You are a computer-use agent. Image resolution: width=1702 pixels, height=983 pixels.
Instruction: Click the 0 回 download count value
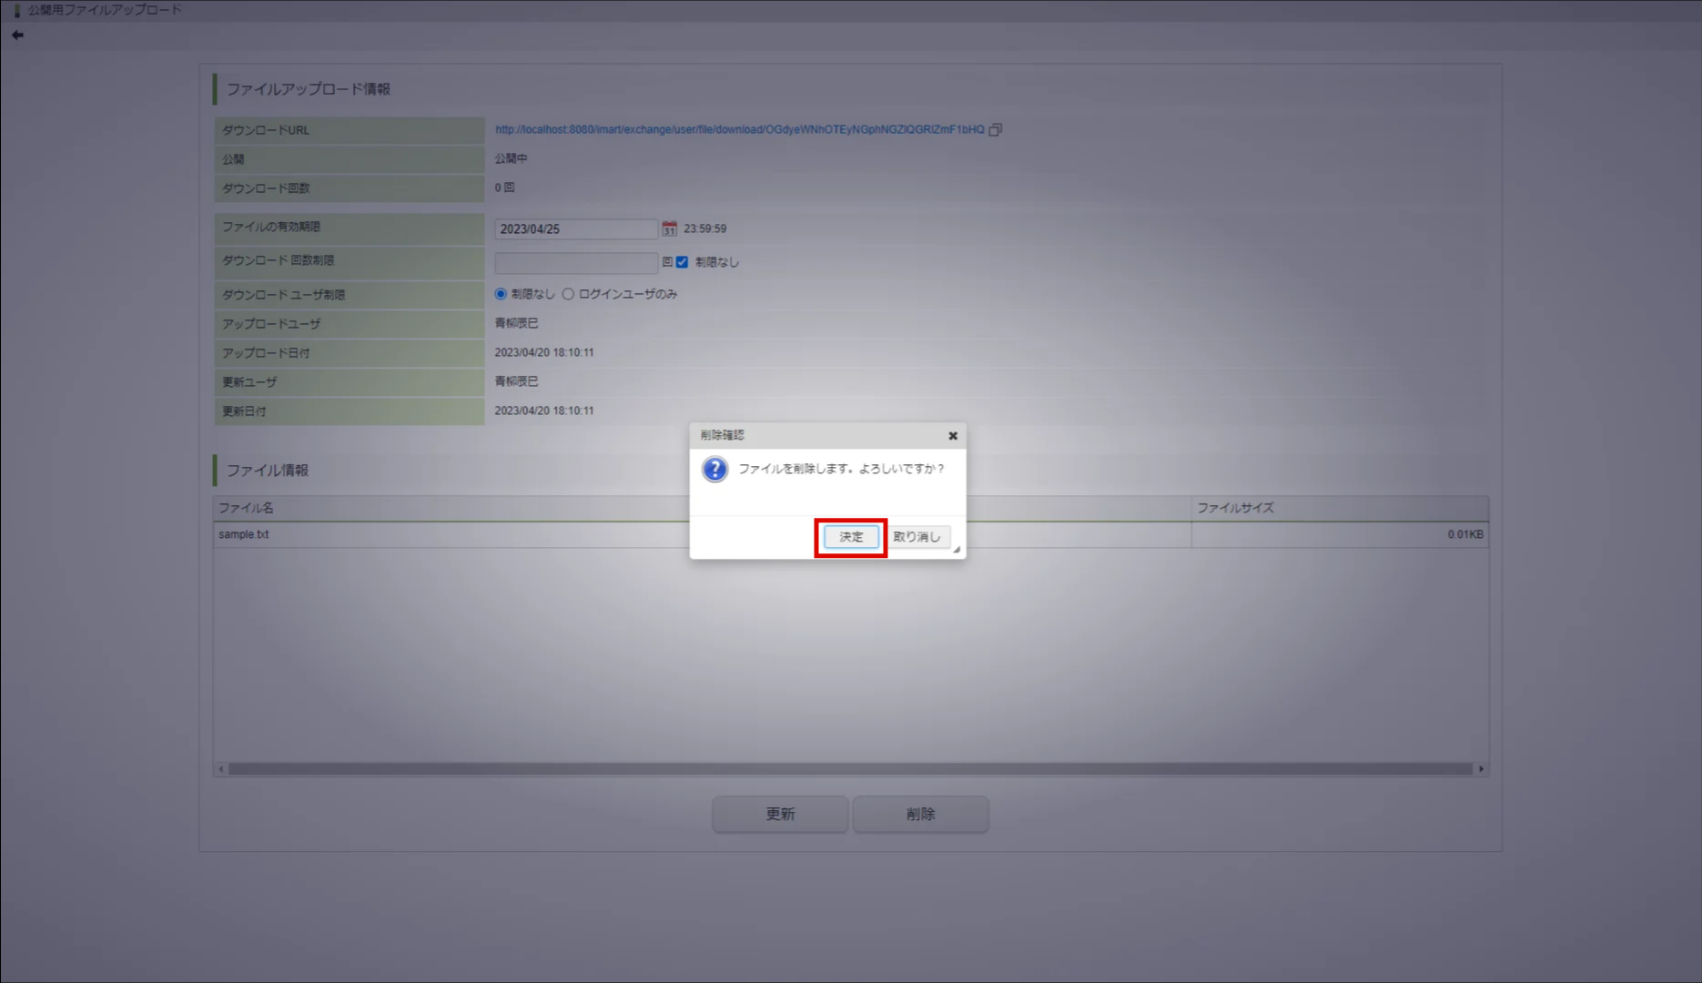504,187
